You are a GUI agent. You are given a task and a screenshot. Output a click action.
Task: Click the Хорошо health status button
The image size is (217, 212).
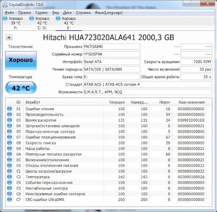click(21, 60)
